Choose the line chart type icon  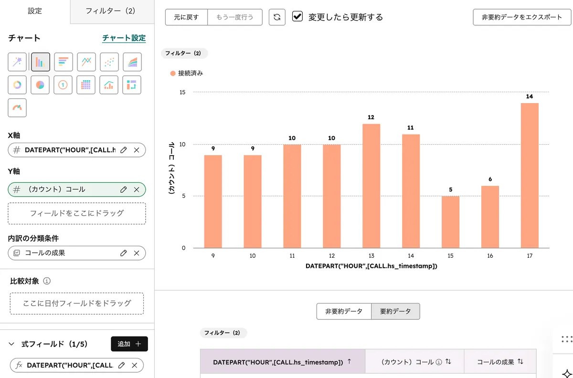(86, 62)
